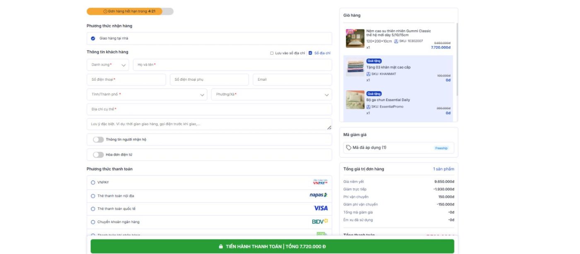Click the 'Họ và tên' input field

[232, 65]
